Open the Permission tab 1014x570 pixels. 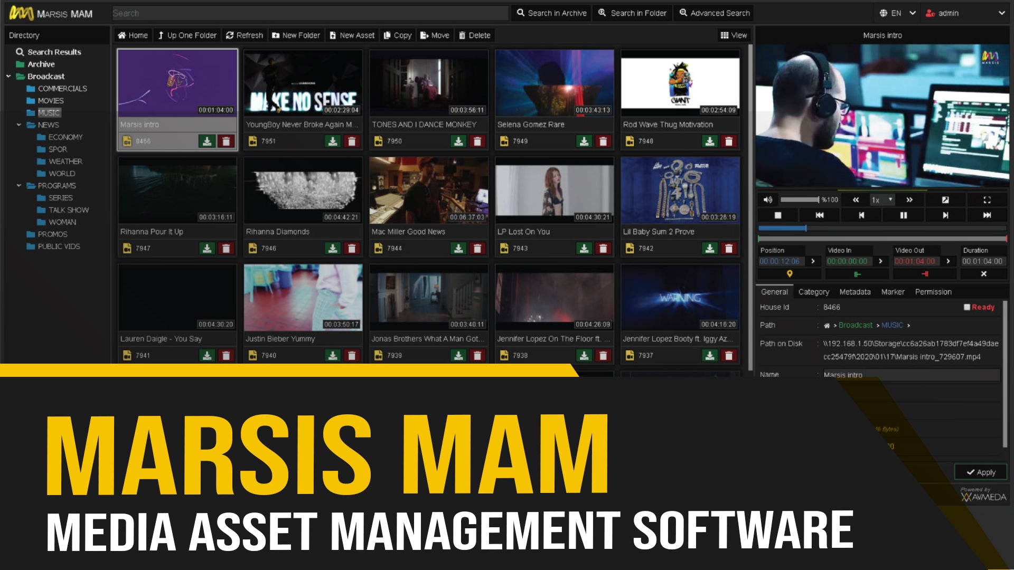click(933, 292)
